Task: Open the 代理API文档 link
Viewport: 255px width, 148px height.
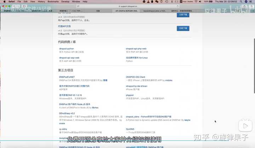Action: pos(64,26)
